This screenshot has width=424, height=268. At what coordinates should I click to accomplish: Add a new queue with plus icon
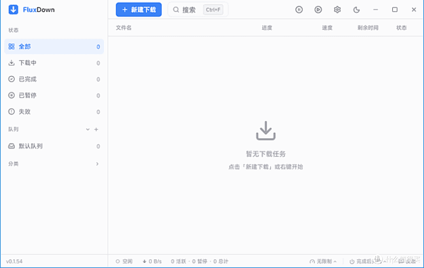(96, 129)
